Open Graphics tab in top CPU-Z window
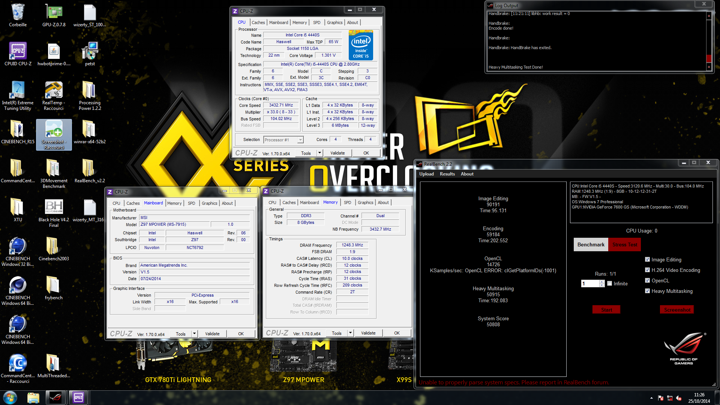 pos(334,22)
